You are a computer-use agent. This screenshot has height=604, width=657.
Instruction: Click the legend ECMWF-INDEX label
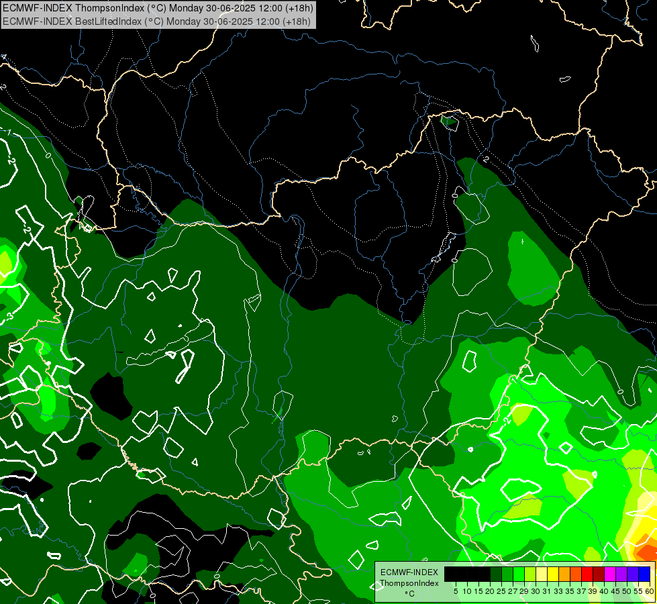coord(409,572)
